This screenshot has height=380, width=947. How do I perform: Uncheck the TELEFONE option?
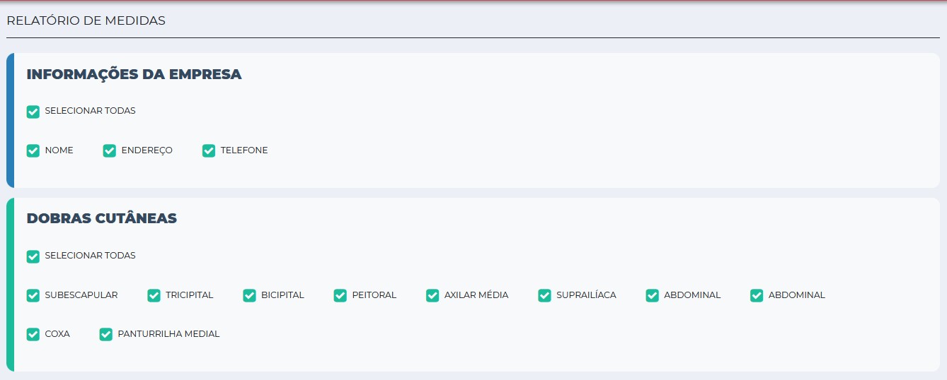click(208, 150)
